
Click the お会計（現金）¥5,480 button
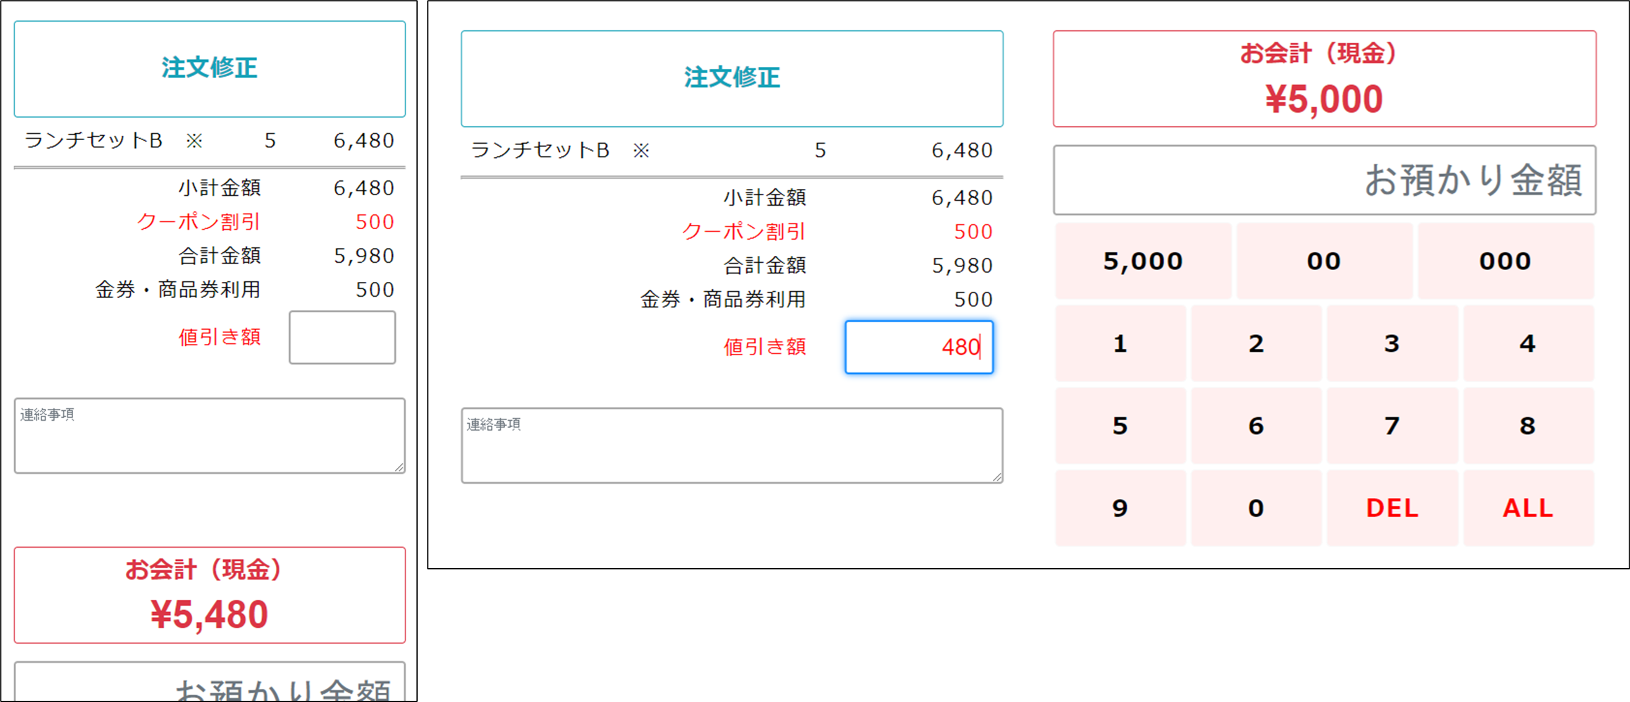tap(209, 595)
